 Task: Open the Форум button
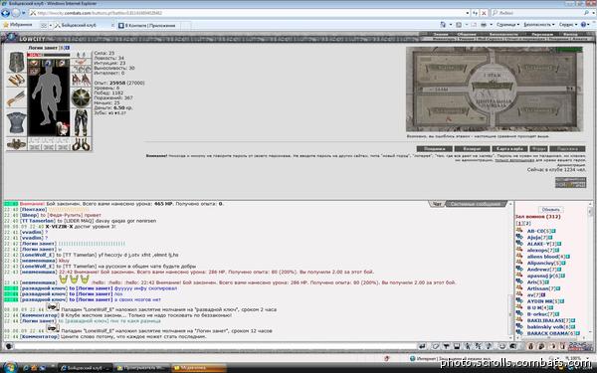(x=538, y=149)
